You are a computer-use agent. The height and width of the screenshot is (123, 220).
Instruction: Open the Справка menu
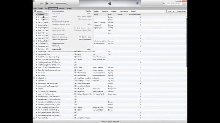(69, 8)
